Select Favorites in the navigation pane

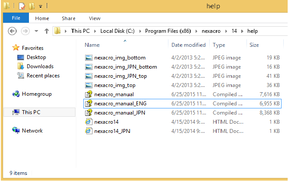pyautogui.click(x=32, y=48)
